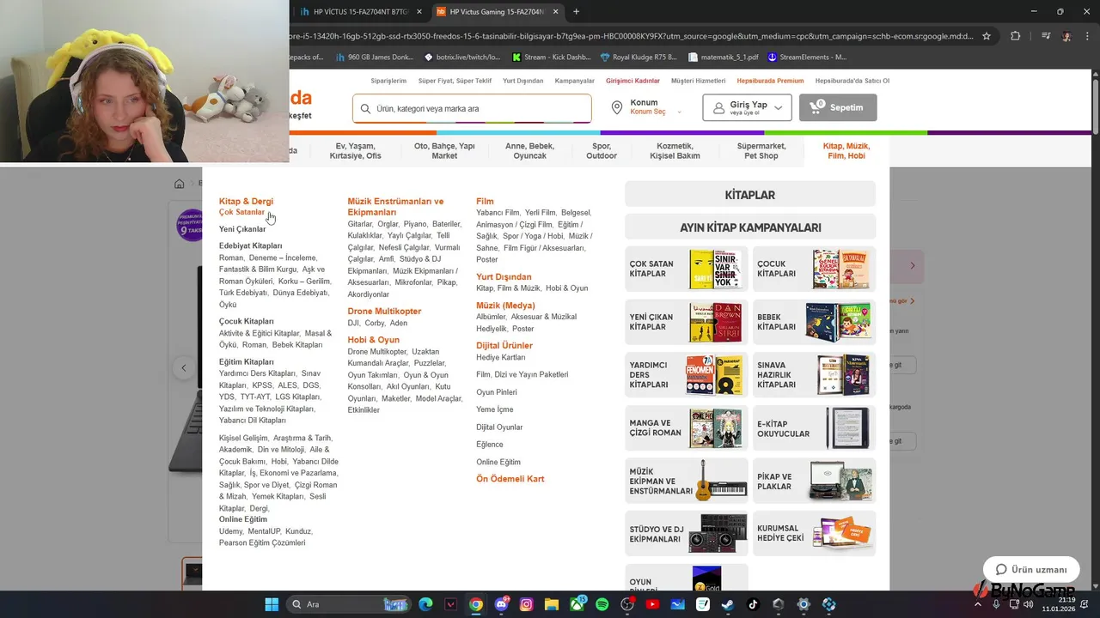Open the Anne, Bebek, Oyuncak category

click(529, 151)
